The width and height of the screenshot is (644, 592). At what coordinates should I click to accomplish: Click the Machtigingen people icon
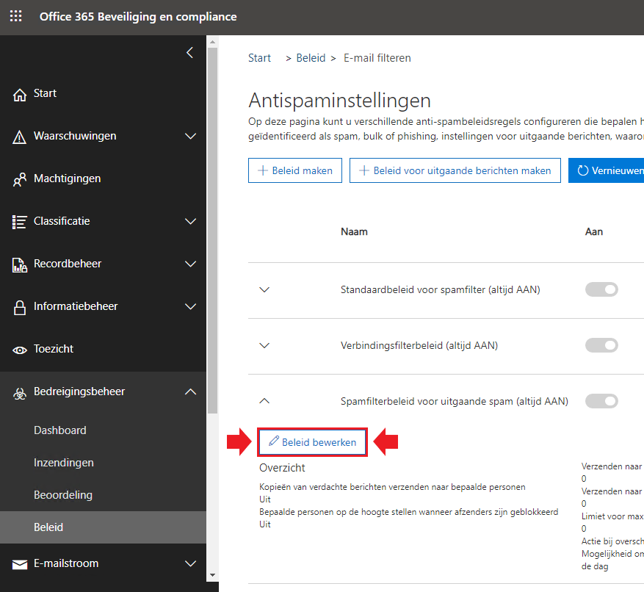19,179
